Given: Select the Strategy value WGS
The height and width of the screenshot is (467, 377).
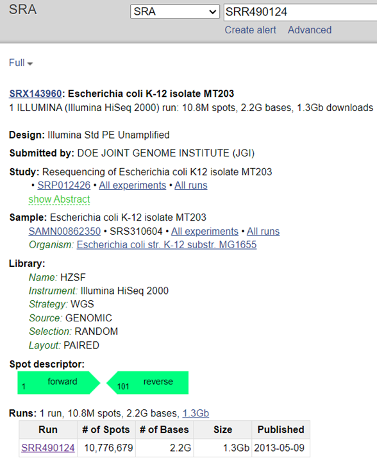Looking at the screenshot, I should point(82,304).
